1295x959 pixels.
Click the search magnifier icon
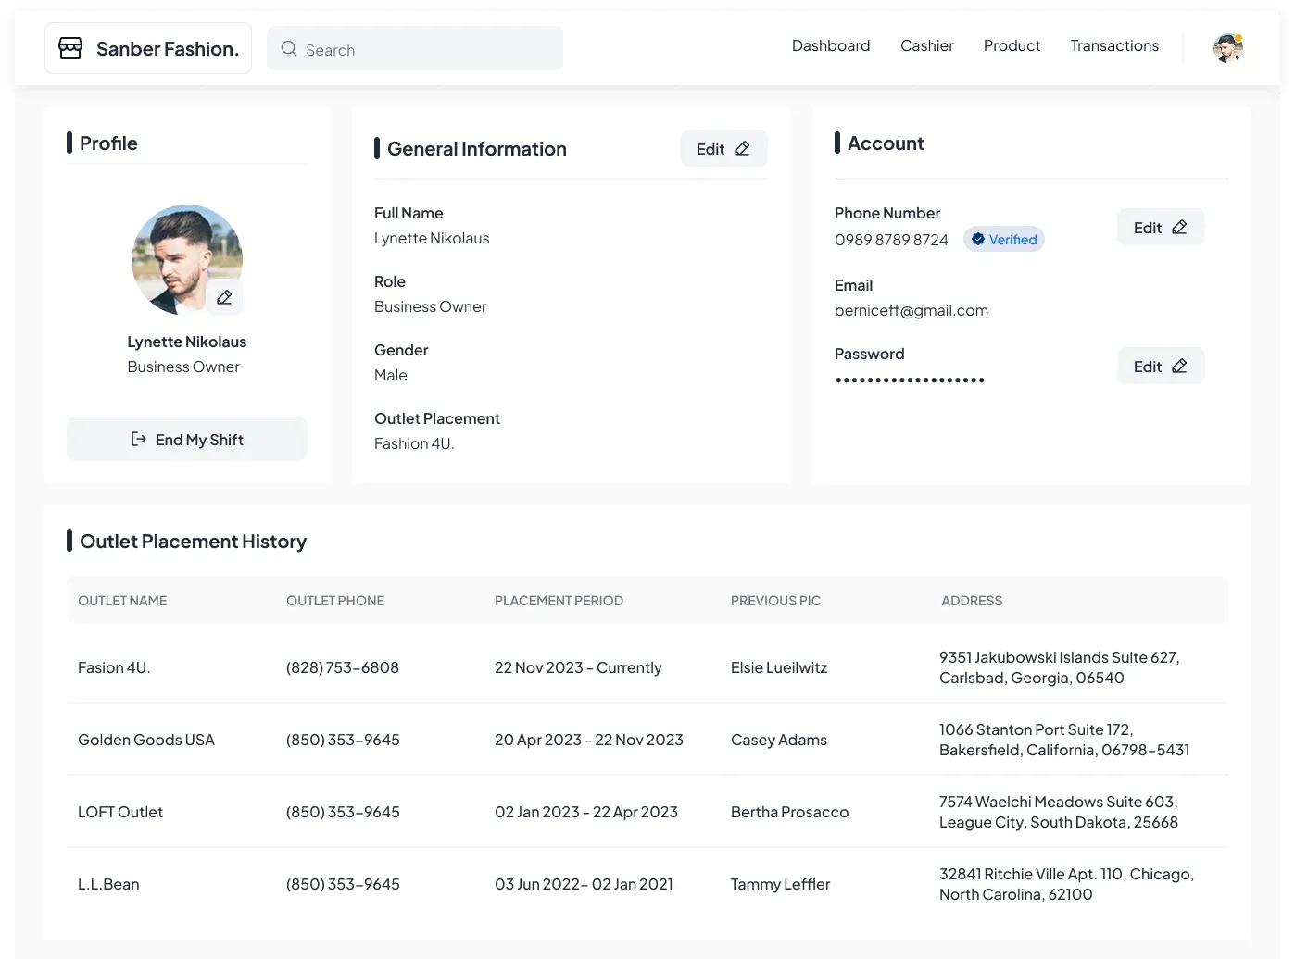point(289,49)
